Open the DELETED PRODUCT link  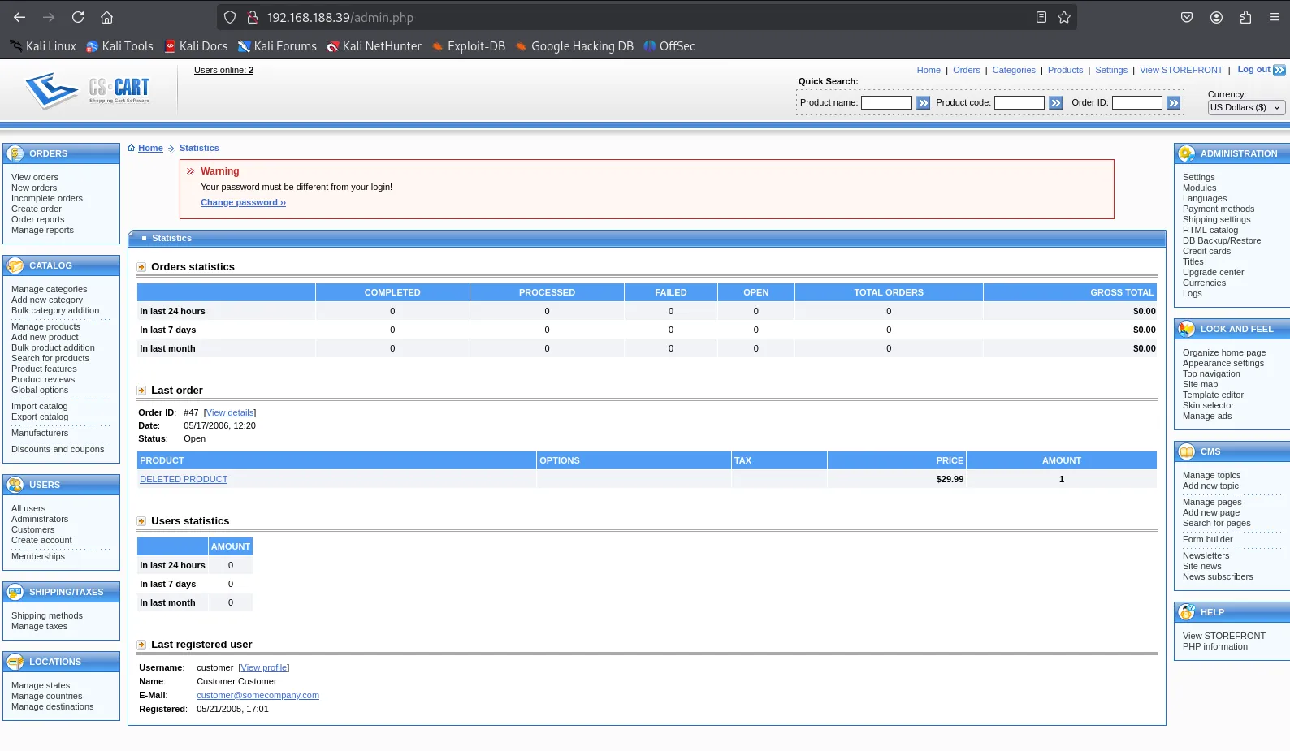[x=184, y=479]
